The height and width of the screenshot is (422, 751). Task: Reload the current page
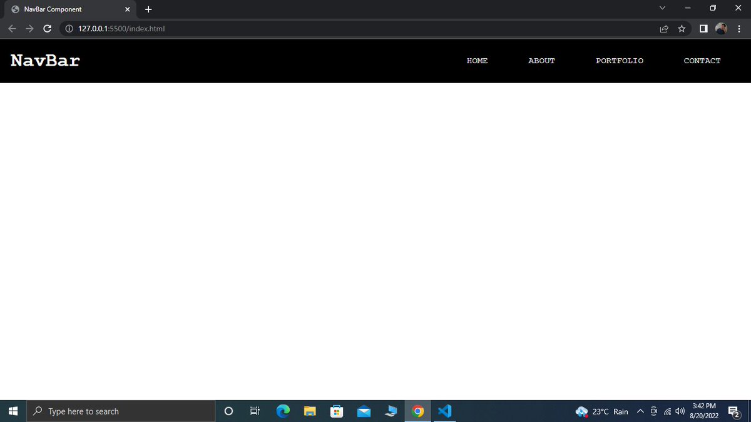pos(47,29)
